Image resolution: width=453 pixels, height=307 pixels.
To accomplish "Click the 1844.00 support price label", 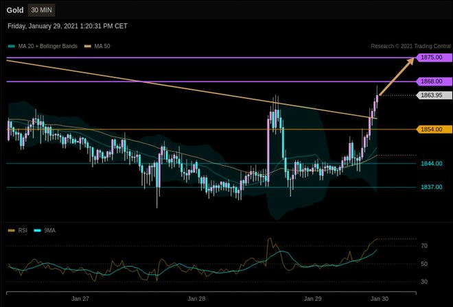I will (431, 164).
